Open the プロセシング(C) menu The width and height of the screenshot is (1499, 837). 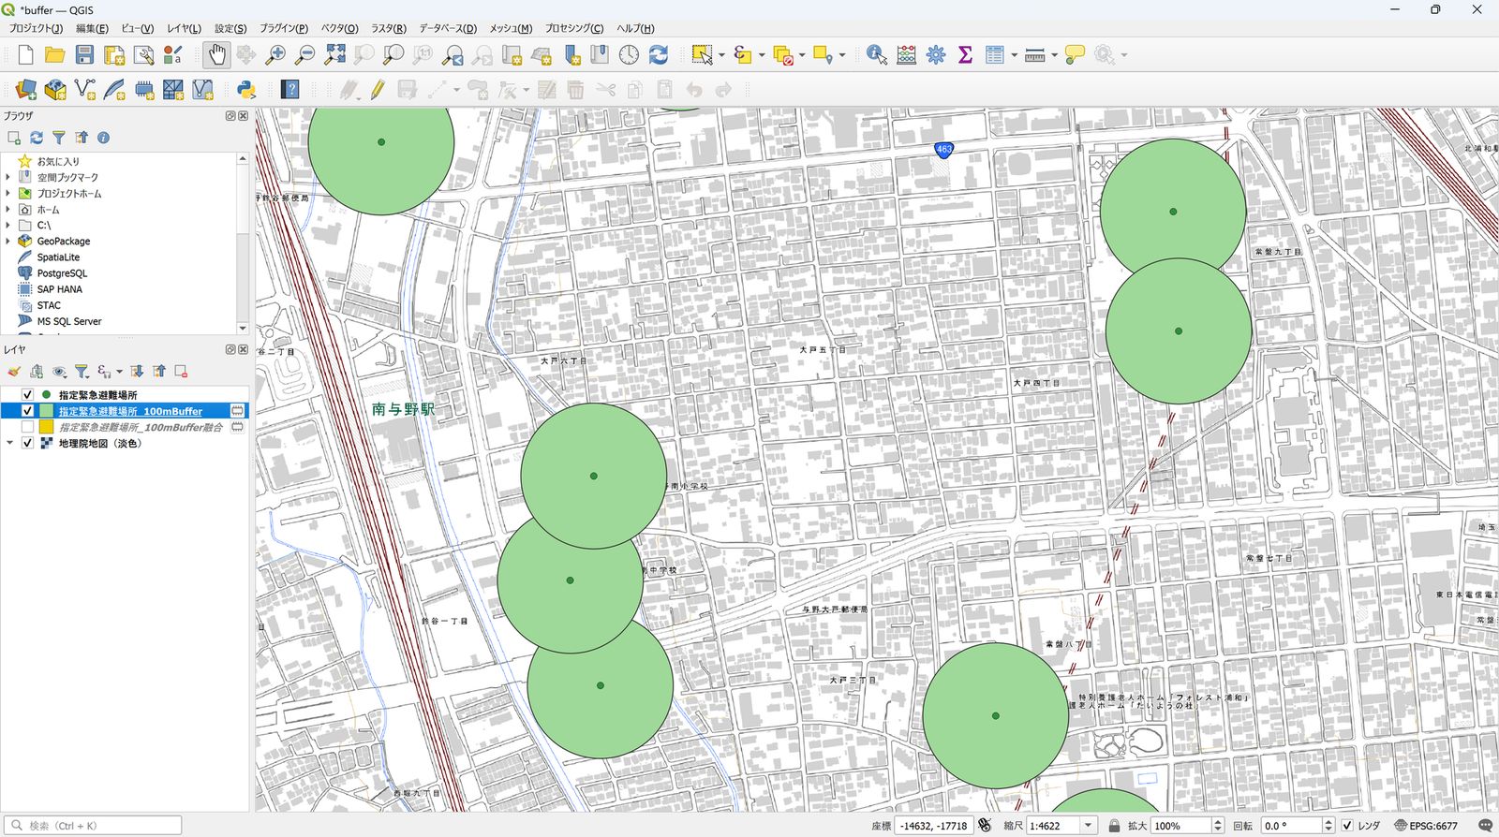pos(574,28)
